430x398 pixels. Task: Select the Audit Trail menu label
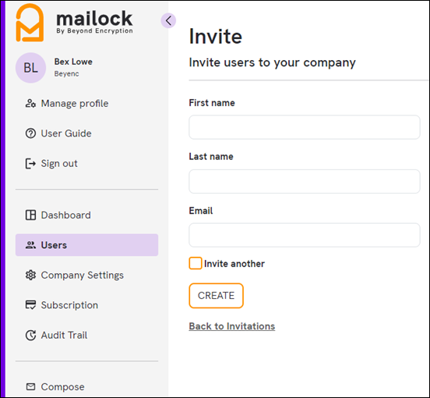click(x=64, y=335)
